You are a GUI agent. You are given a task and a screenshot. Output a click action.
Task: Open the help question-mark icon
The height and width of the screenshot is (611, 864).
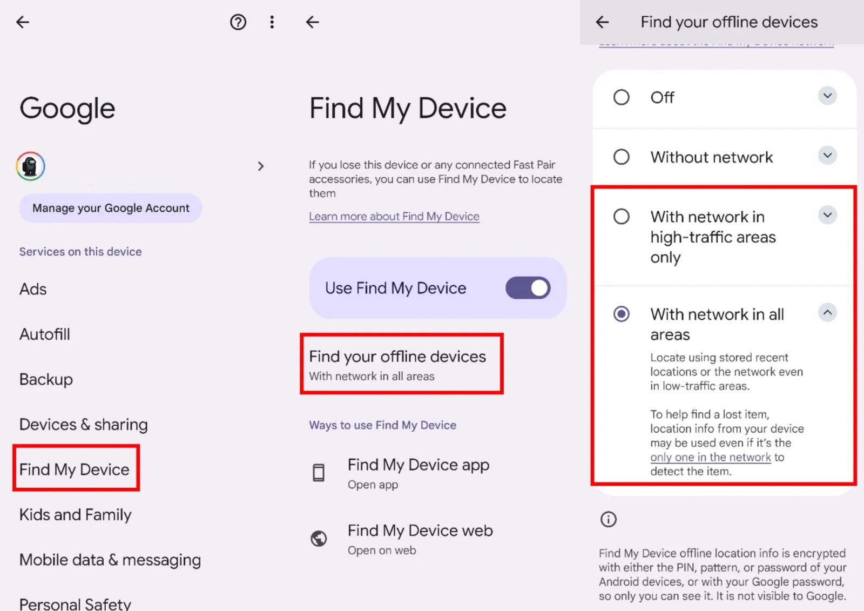click(238, 22)
